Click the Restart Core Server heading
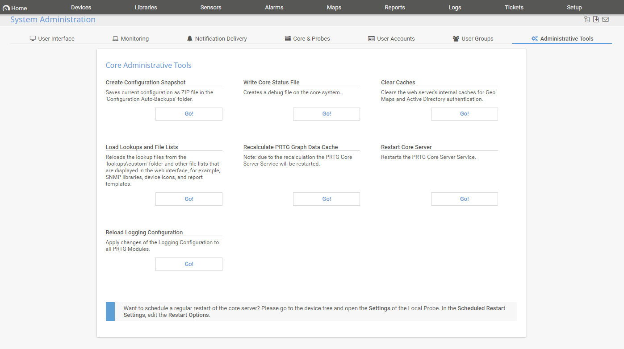Image resolution: width=624 pixels, height=349 pixels. 406,147
